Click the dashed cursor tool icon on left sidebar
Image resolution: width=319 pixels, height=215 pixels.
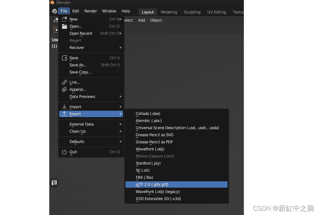coord(56,30)
